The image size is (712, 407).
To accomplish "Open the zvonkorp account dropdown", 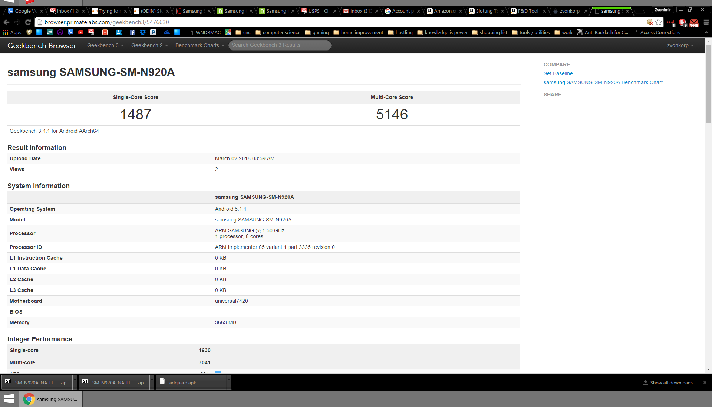I will point(680,45).
